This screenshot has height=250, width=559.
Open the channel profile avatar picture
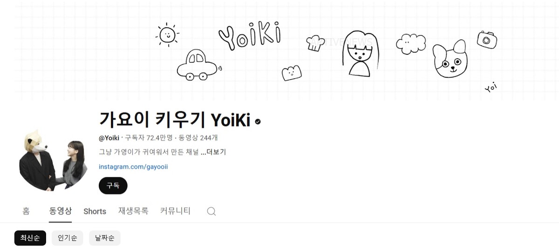(x=54, y=159)
